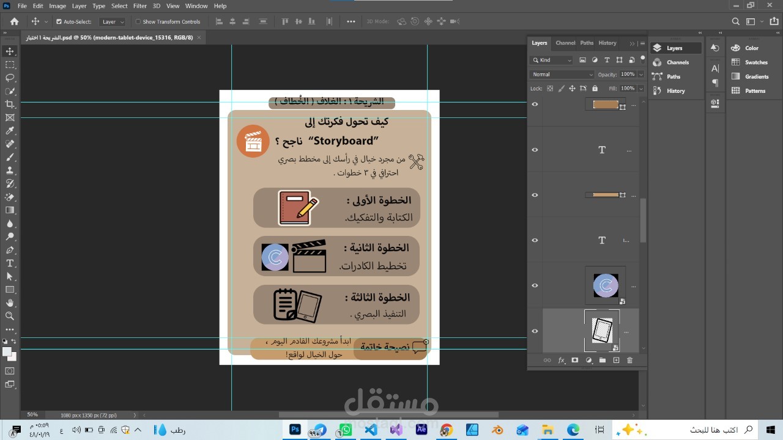783x440 pixels.
Task: Select the Lasso tool
Action: click(10, 78)
